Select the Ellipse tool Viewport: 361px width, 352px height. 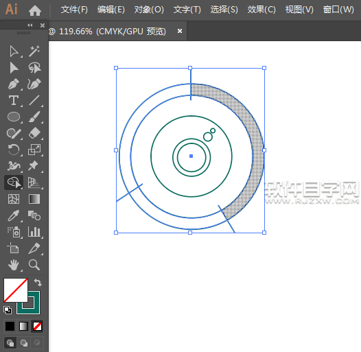click(14, 117)
